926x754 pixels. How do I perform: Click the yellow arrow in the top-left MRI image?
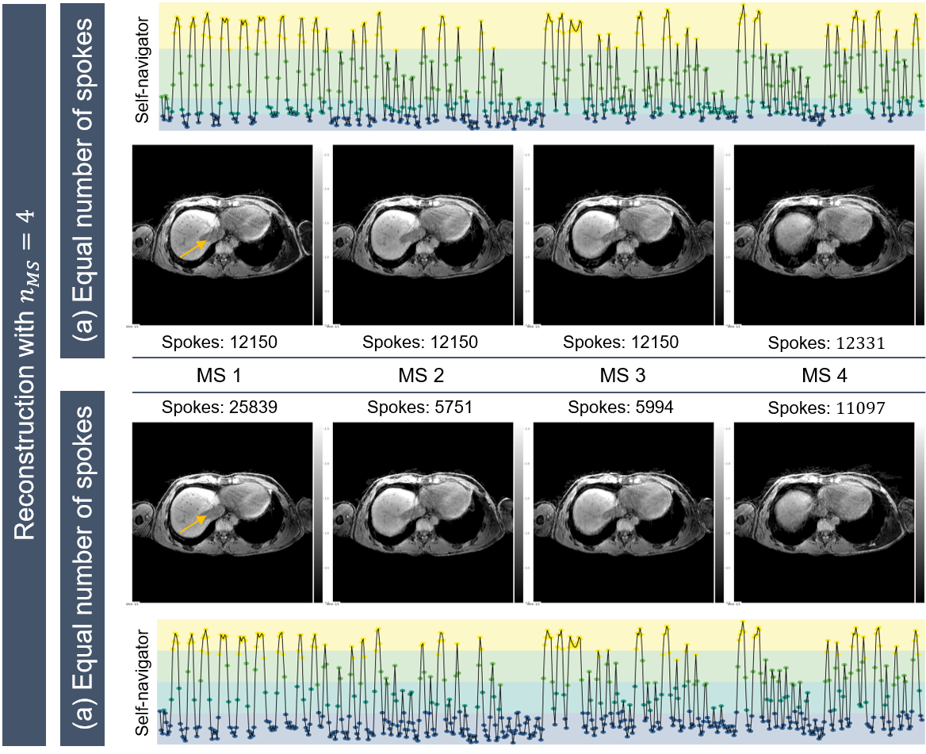tap(193, 249)
